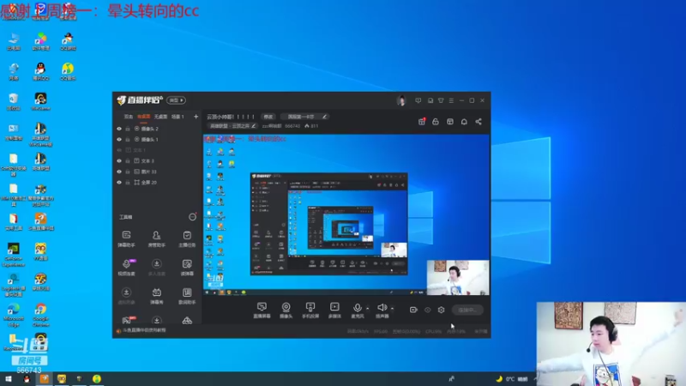The width and height of the screenshot is (686, 386).
Task: Open the Windows Start menu
Action: click(x=8, y=379)
